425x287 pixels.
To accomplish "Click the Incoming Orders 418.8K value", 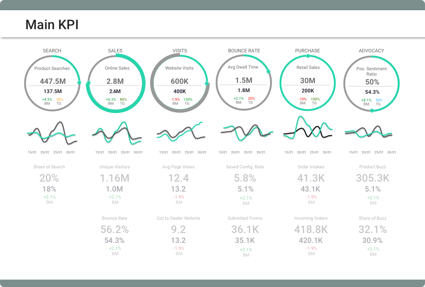I will tap(311, 230).
